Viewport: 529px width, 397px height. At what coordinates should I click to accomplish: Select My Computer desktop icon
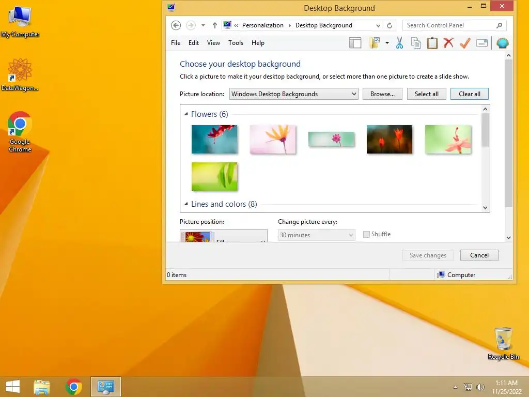[x=20, y=22]
